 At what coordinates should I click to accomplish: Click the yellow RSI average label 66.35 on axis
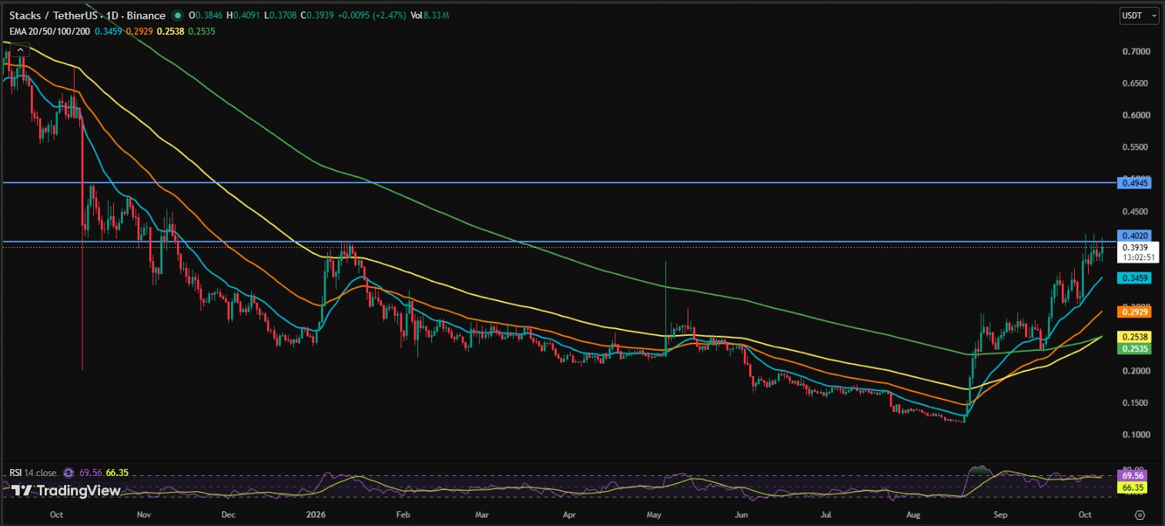click(x=1133, y=487)
